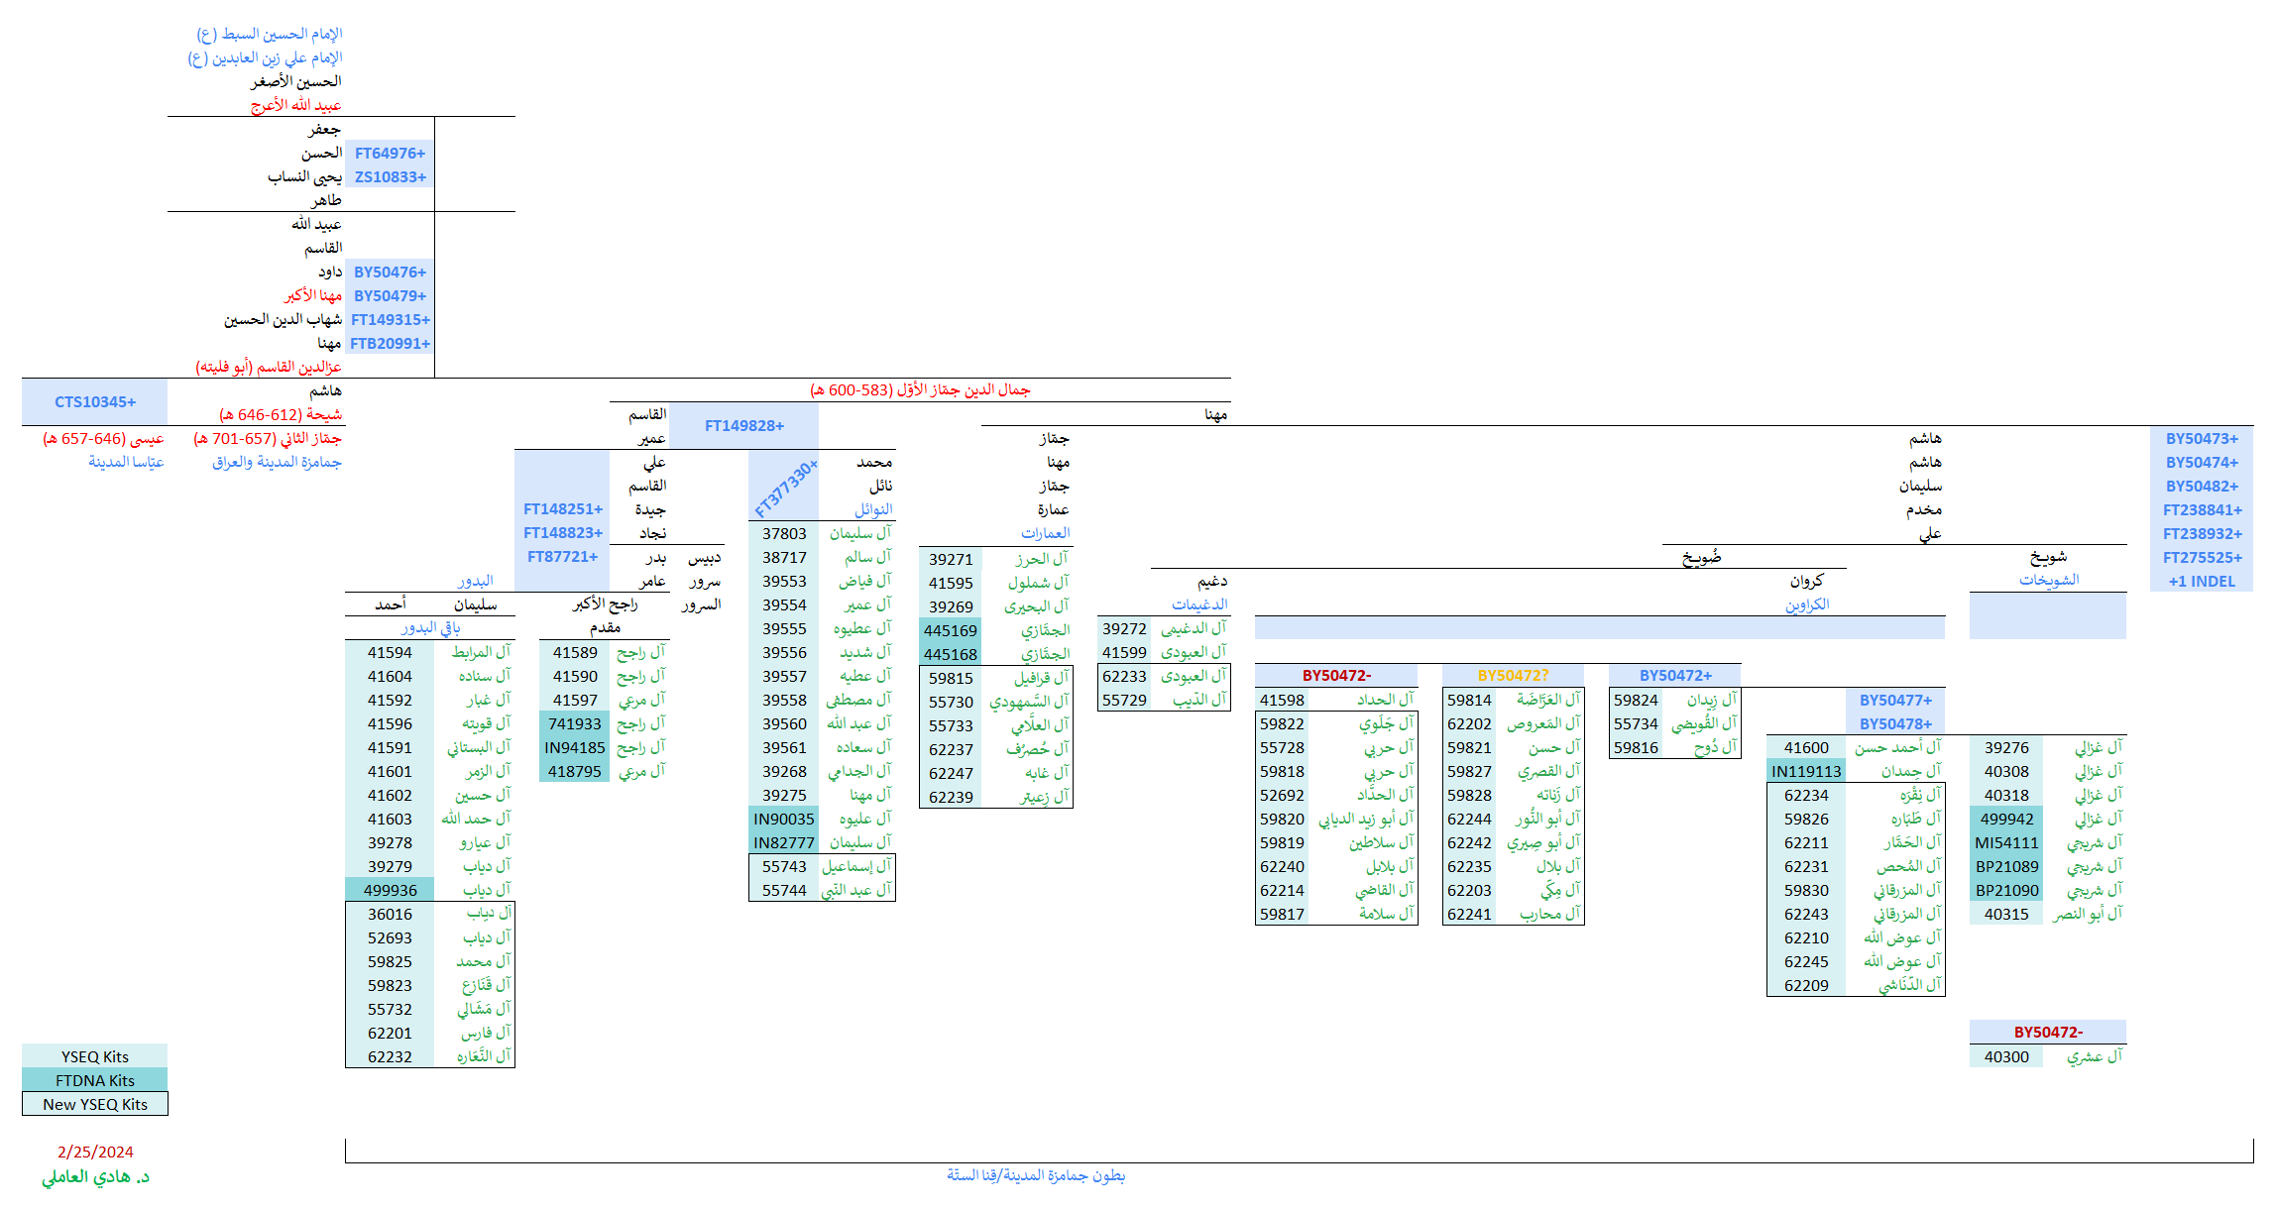Click the rotated FT377330+ label

785,489
